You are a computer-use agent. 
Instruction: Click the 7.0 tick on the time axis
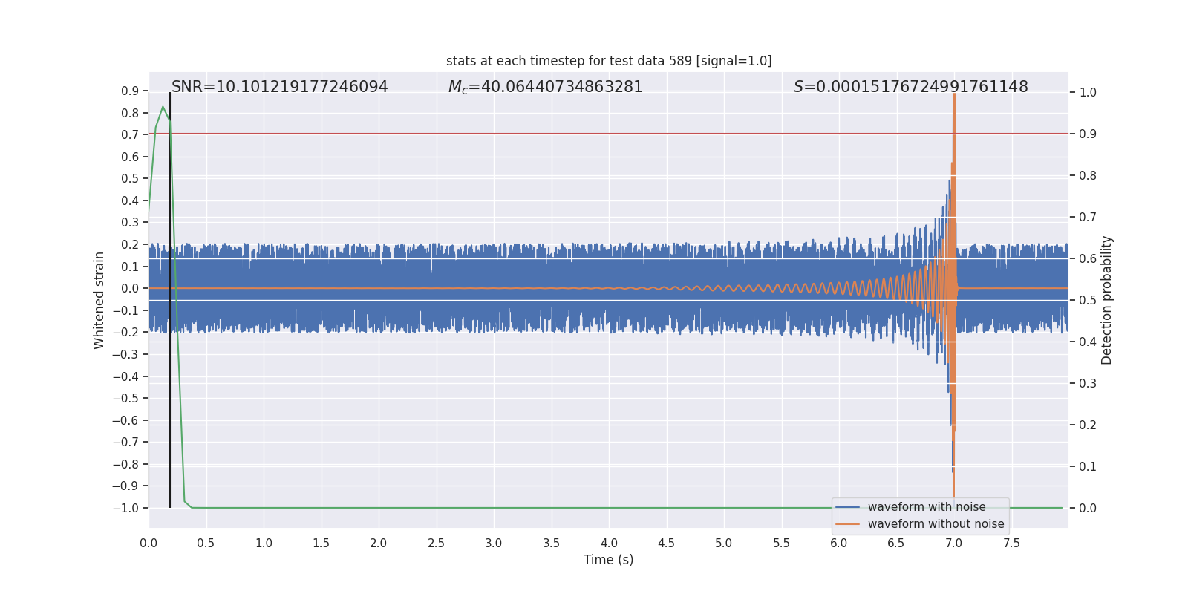(x=953, y=544)
